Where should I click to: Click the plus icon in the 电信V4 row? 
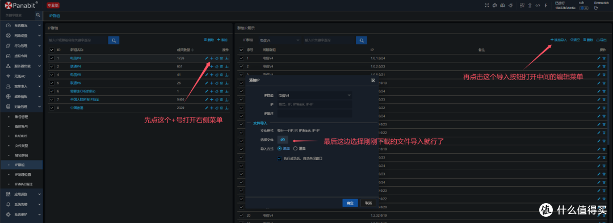click(x=212, y=58)
